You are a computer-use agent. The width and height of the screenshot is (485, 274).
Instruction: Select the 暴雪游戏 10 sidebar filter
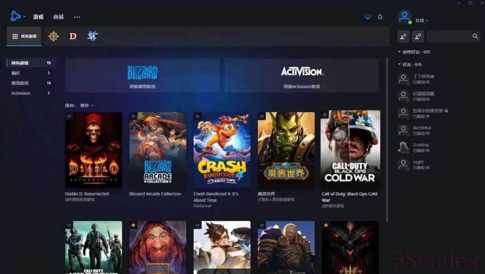coord(31,83)
